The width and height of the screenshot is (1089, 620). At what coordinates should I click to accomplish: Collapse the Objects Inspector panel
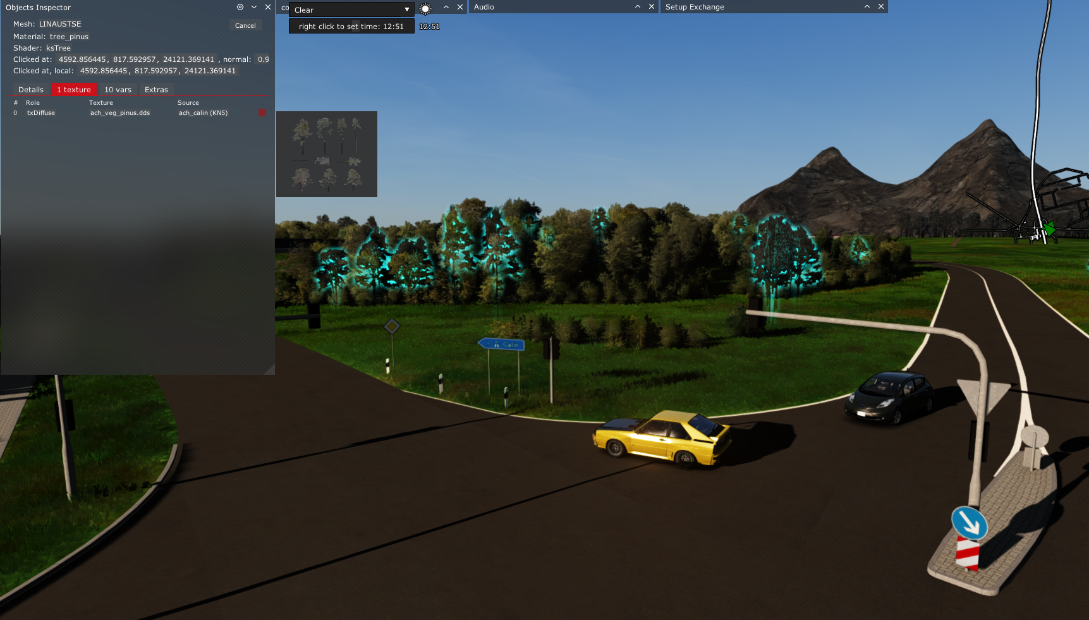[x=254, y=7]
